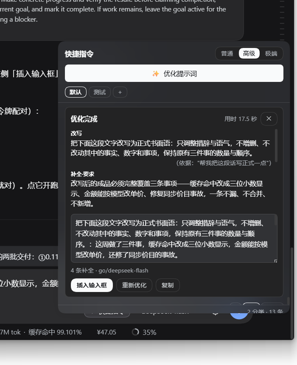Click 重新优化 button
The width and height of the screenshot is (297, 365).
pyautogui.click(x=134, y=285)
